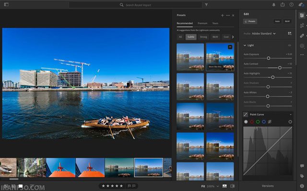307x191 pixels.
Task: Switch to the Recommended presets tab
Action: (185, 23)
